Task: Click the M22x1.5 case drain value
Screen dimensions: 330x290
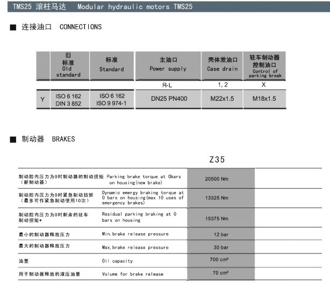Action: pyautogui.click(x=222, y=99)
